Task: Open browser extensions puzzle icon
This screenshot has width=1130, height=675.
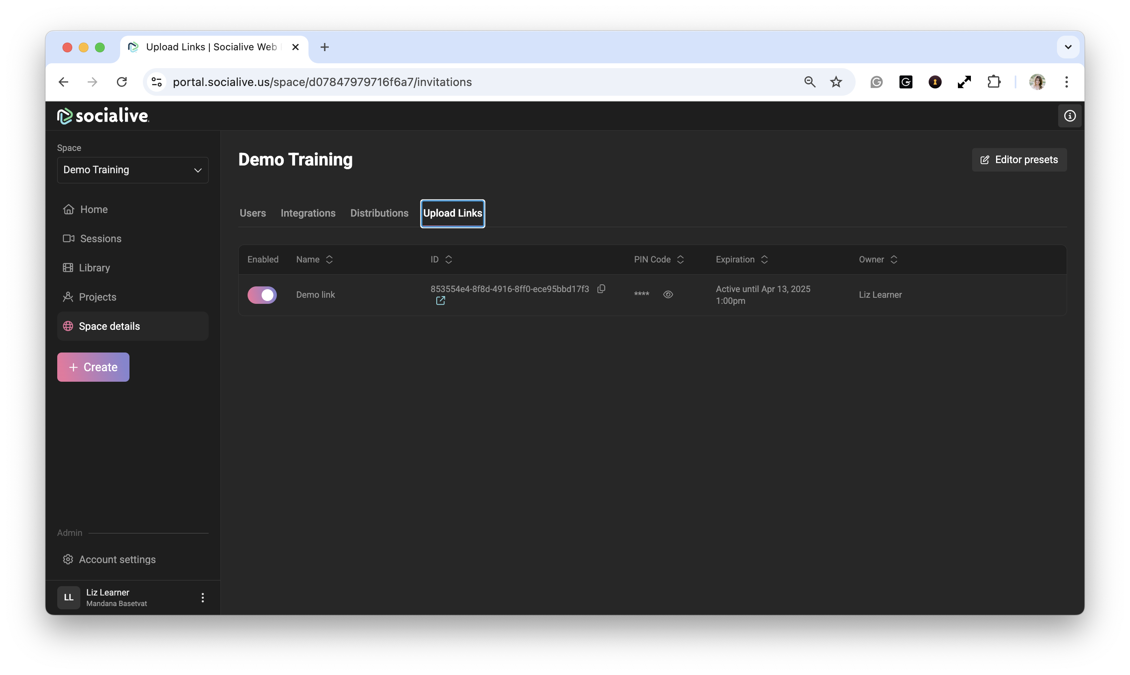Action: [994, 82]
